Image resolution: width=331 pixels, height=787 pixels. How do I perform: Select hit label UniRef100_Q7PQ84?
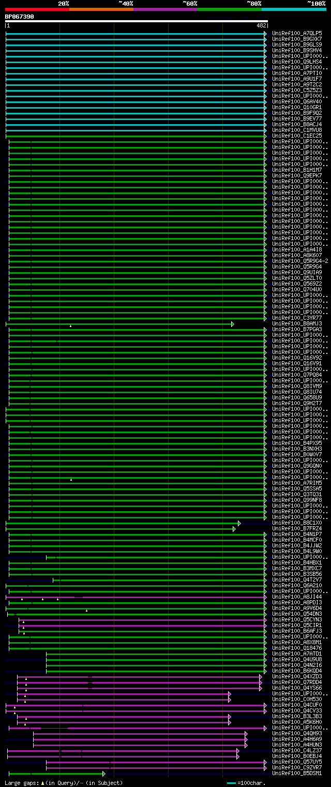coord(297,375)
